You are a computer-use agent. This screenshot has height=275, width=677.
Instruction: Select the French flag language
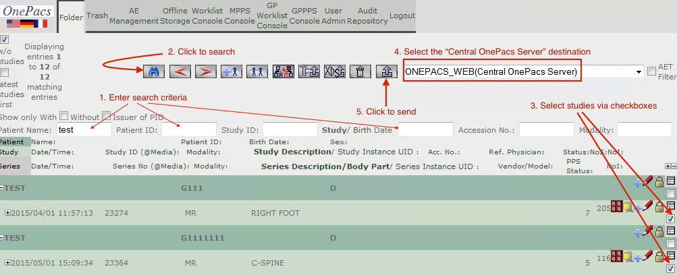(40, 24)
